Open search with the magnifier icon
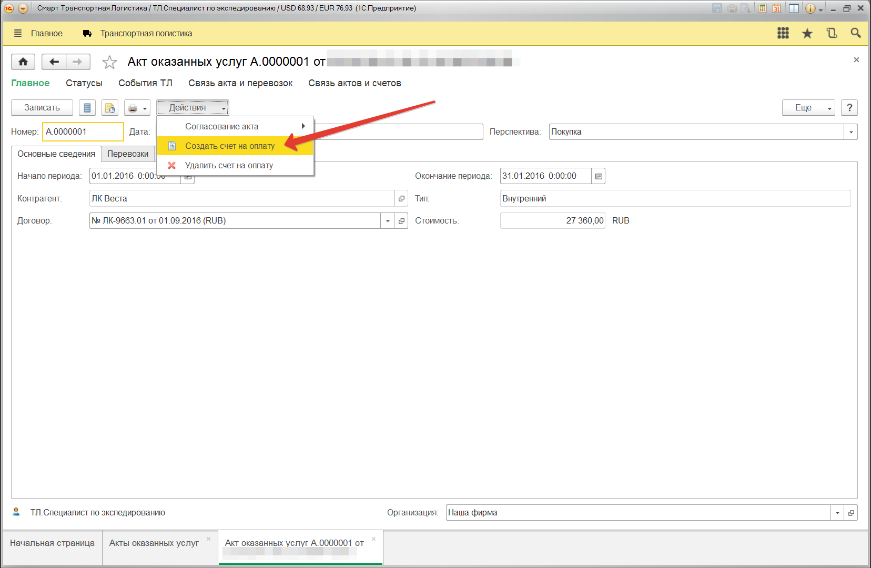871x568 pixels. click(856, 33)
